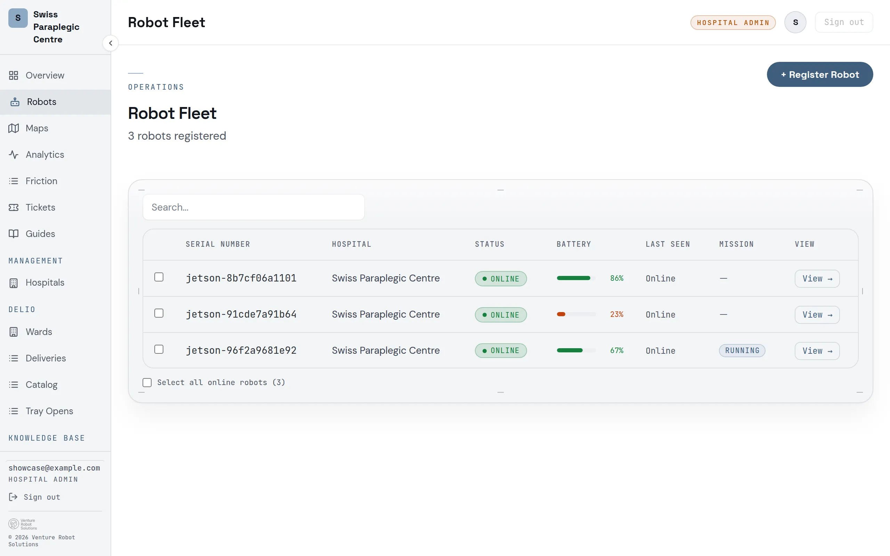The height and width of the screenshot is (556, 890).
Task: Click the user avatar S in header
Action: click(x=795, y=23)
